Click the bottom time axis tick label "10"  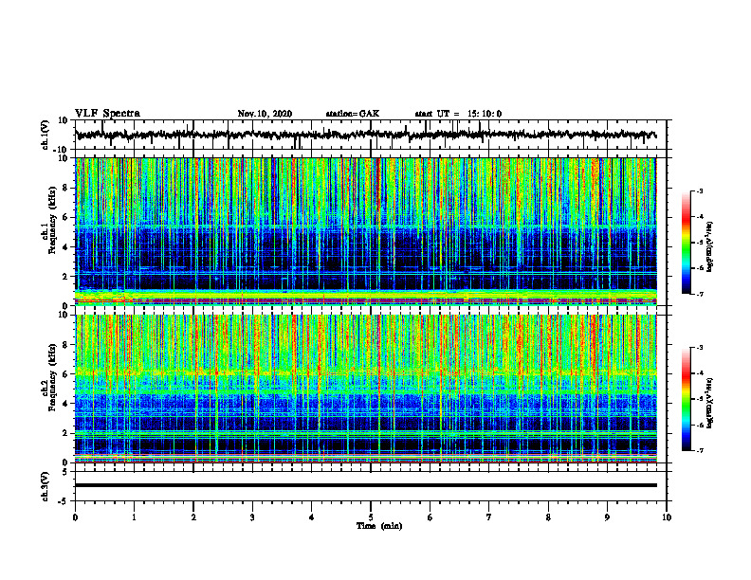667,517
